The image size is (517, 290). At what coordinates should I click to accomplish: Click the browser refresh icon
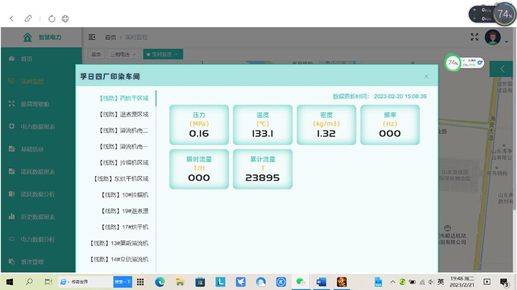pyautogui.click(x=52, y=19)
